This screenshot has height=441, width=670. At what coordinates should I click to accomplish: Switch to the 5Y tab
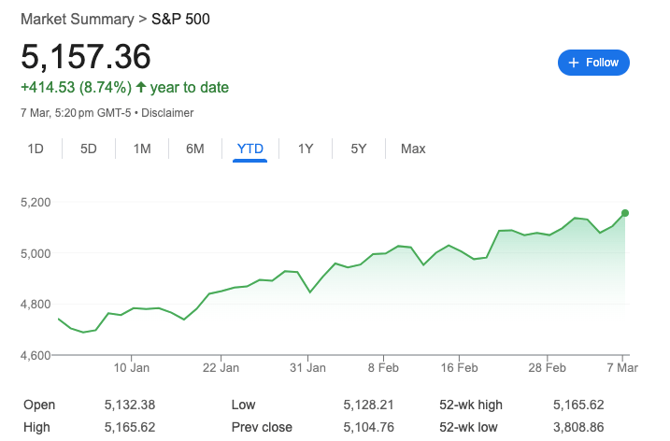point(359,149)
